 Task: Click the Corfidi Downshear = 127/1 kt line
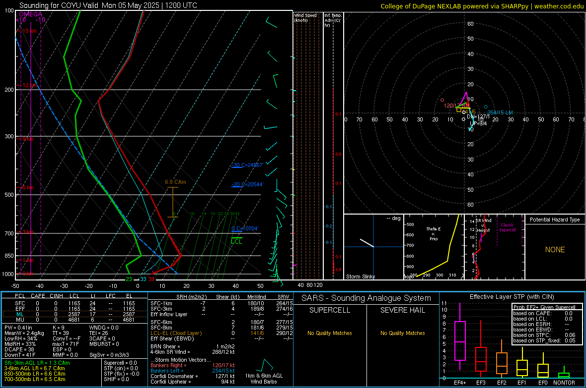point(193,376)
